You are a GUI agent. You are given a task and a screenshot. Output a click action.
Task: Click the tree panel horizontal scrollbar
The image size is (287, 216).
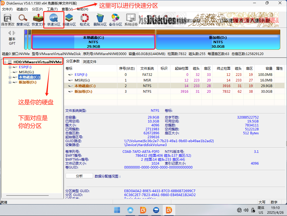(x=27, y=195)
